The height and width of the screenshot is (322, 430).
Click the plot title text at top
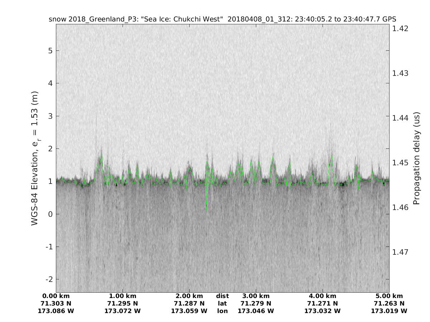222,19
